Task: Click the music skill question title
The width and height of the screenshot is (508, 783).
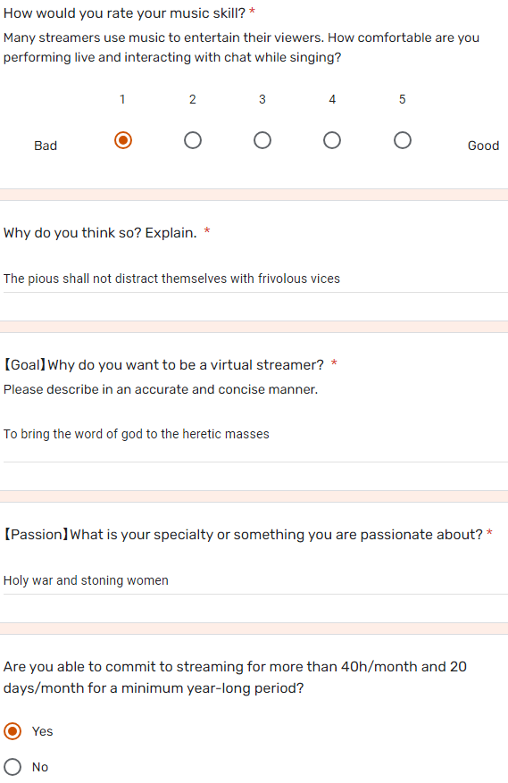Action: (x=124, y=13)
